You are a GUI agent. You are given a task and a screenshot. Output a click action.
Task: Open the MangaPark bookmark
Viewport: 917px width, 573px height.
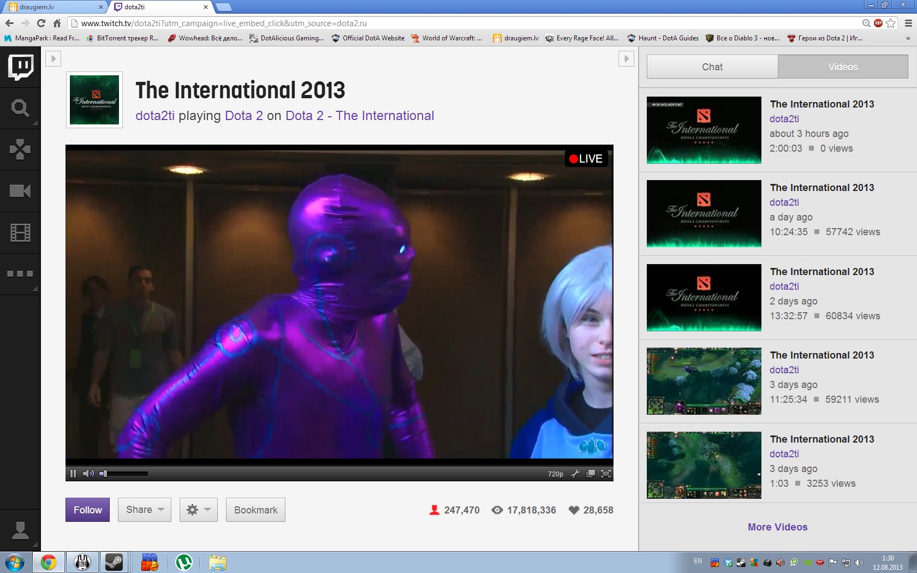point(42,38)
